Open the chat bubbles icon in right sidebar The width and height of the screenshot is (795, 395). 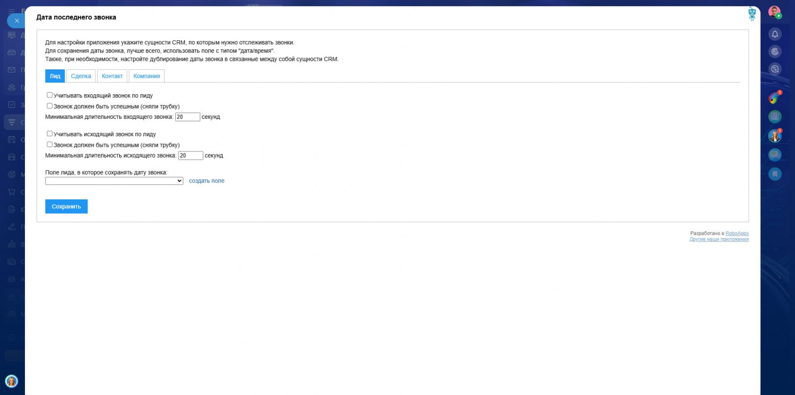pos(775,154)
